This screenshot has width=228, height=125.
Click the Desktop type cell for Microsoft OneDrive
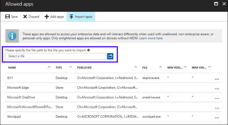62,97
